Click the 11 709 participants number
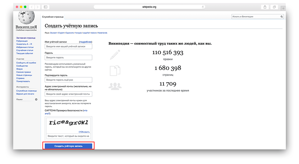Screen dimensions: 299x164 pos(168,84)
